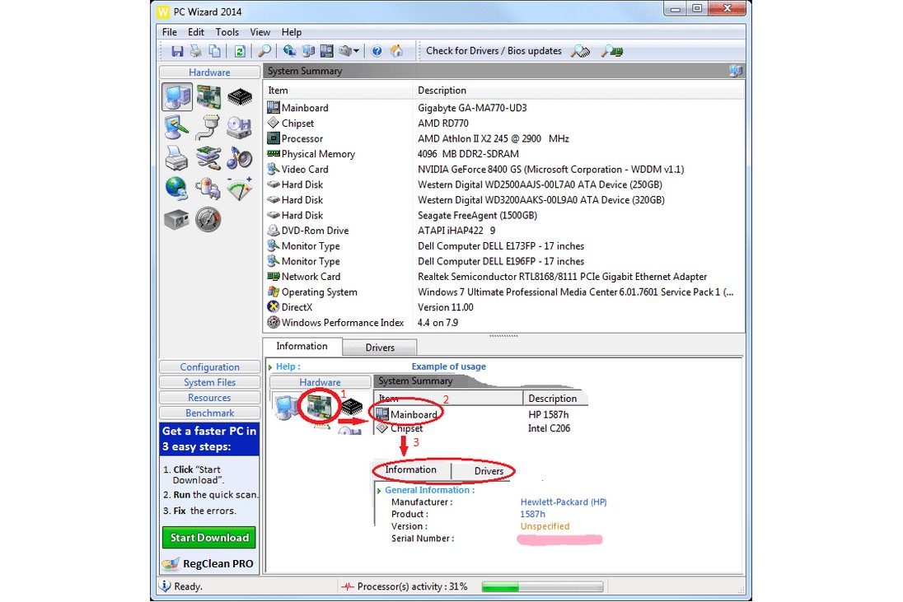Select the Video monitor-with-brush icon
Image resolution: width=903 pixels, height=602 pixels.
[x=176, y=127]
